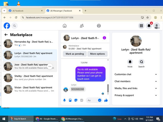
Task: Open the account profile avatar menu
Action: (x=156, y=26)
